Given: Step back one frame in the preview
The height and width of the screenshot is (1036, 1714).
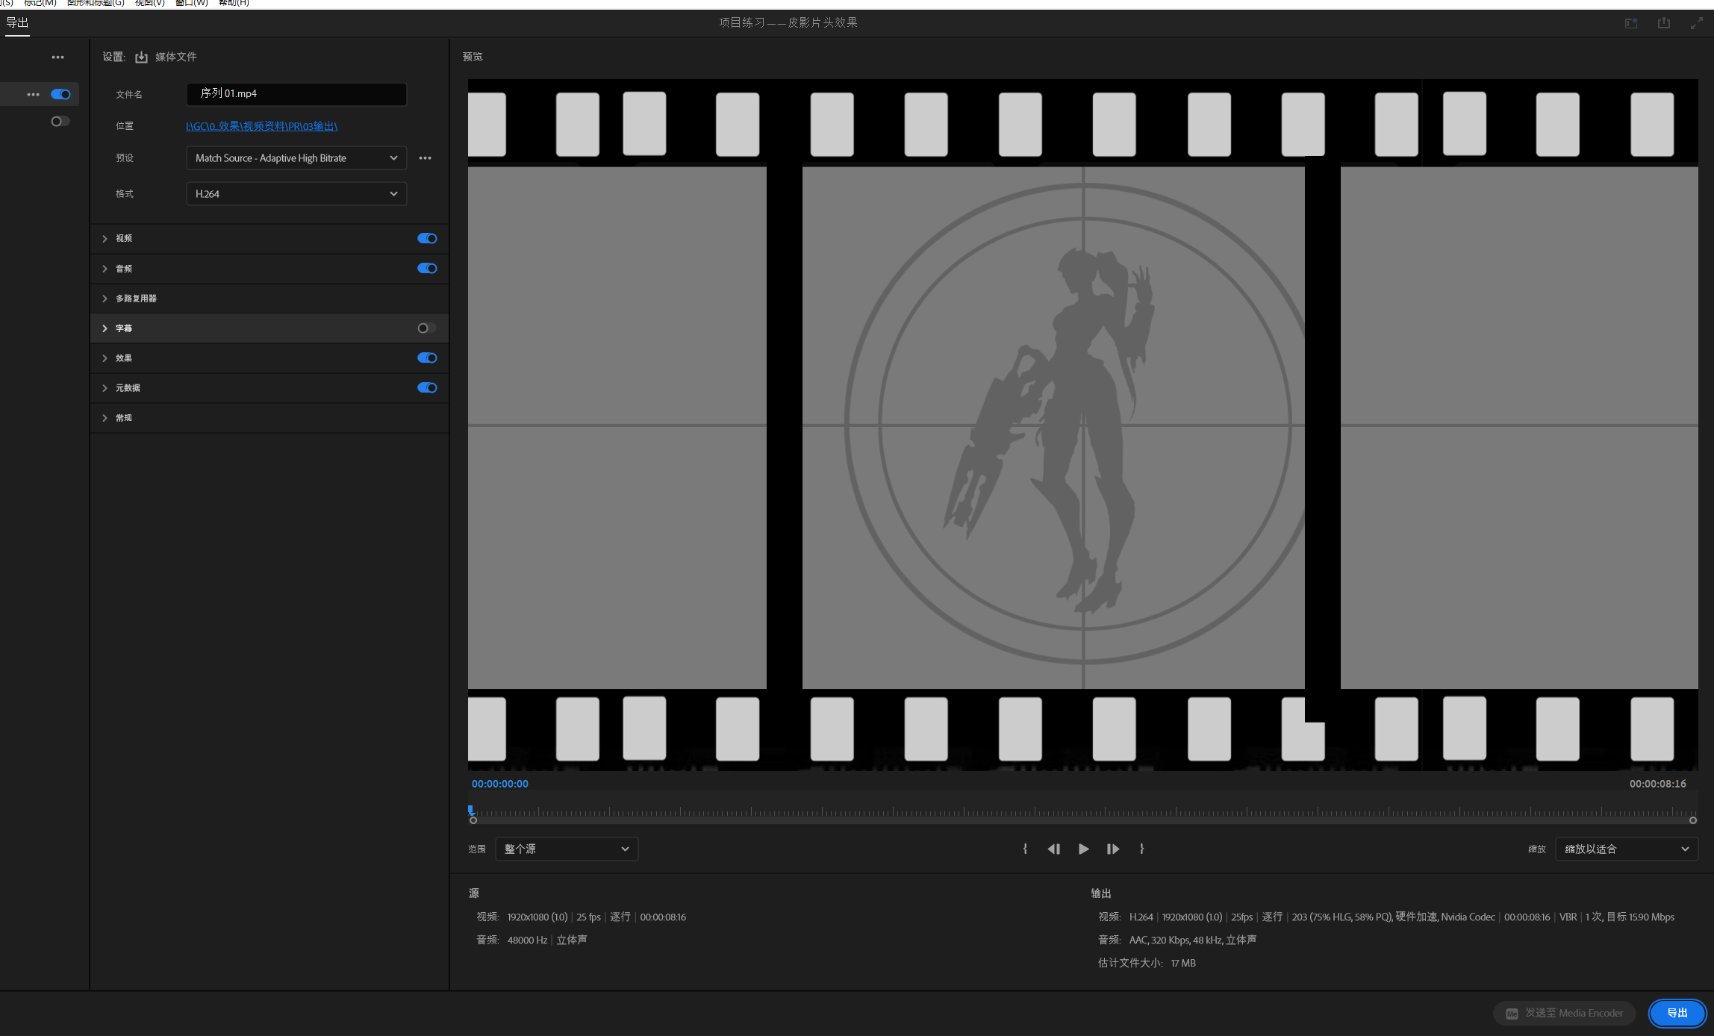Looking at the screenshot, I should tap(1053, 849).
